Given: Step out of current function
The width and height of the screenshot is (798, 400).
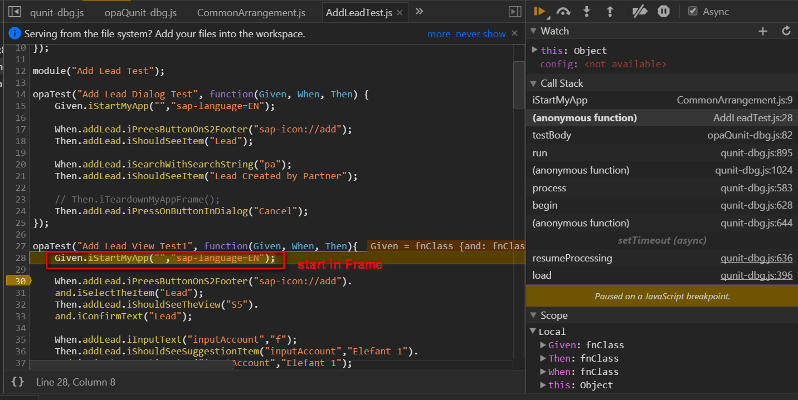Looking at the screenshot, I should pos(610,12).
